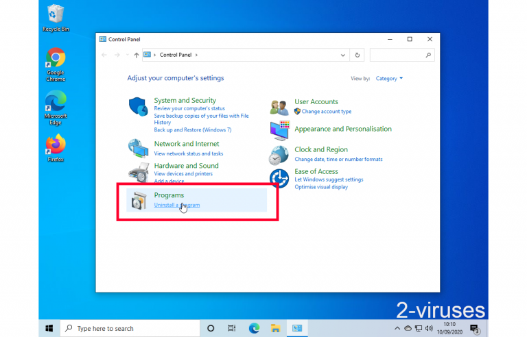Open Google Chrome from the desktop
Viewport: 527px width, 337px height.
(56, 61)
